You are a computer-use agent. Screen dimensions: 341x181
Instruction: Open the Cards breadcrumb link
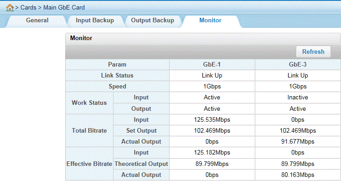pyautogui.click(x=28, y=7)
